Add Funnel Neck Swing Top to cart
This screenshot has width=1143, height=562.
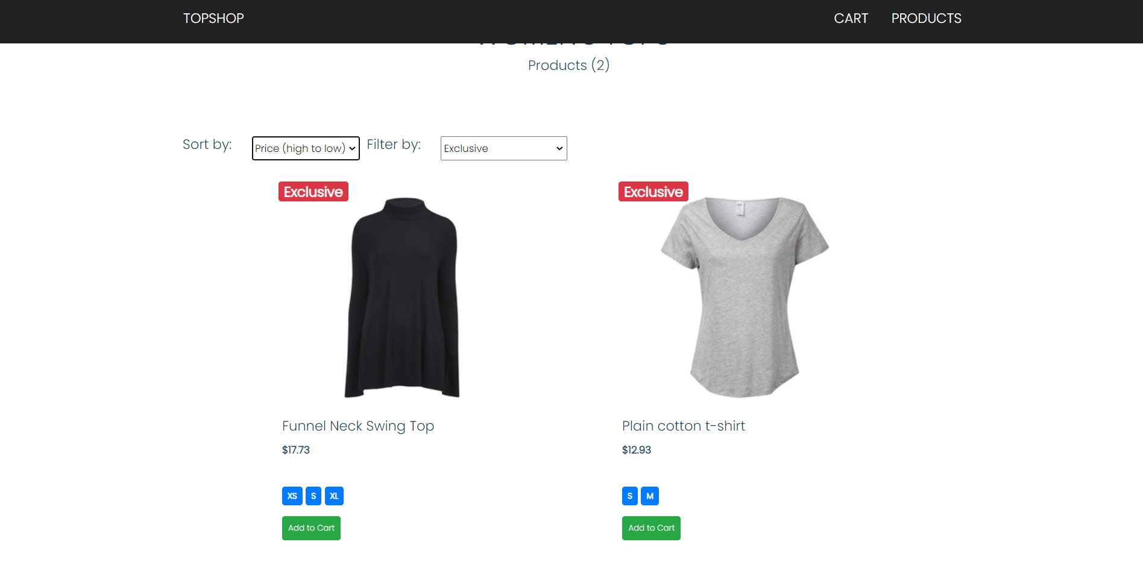310,528
